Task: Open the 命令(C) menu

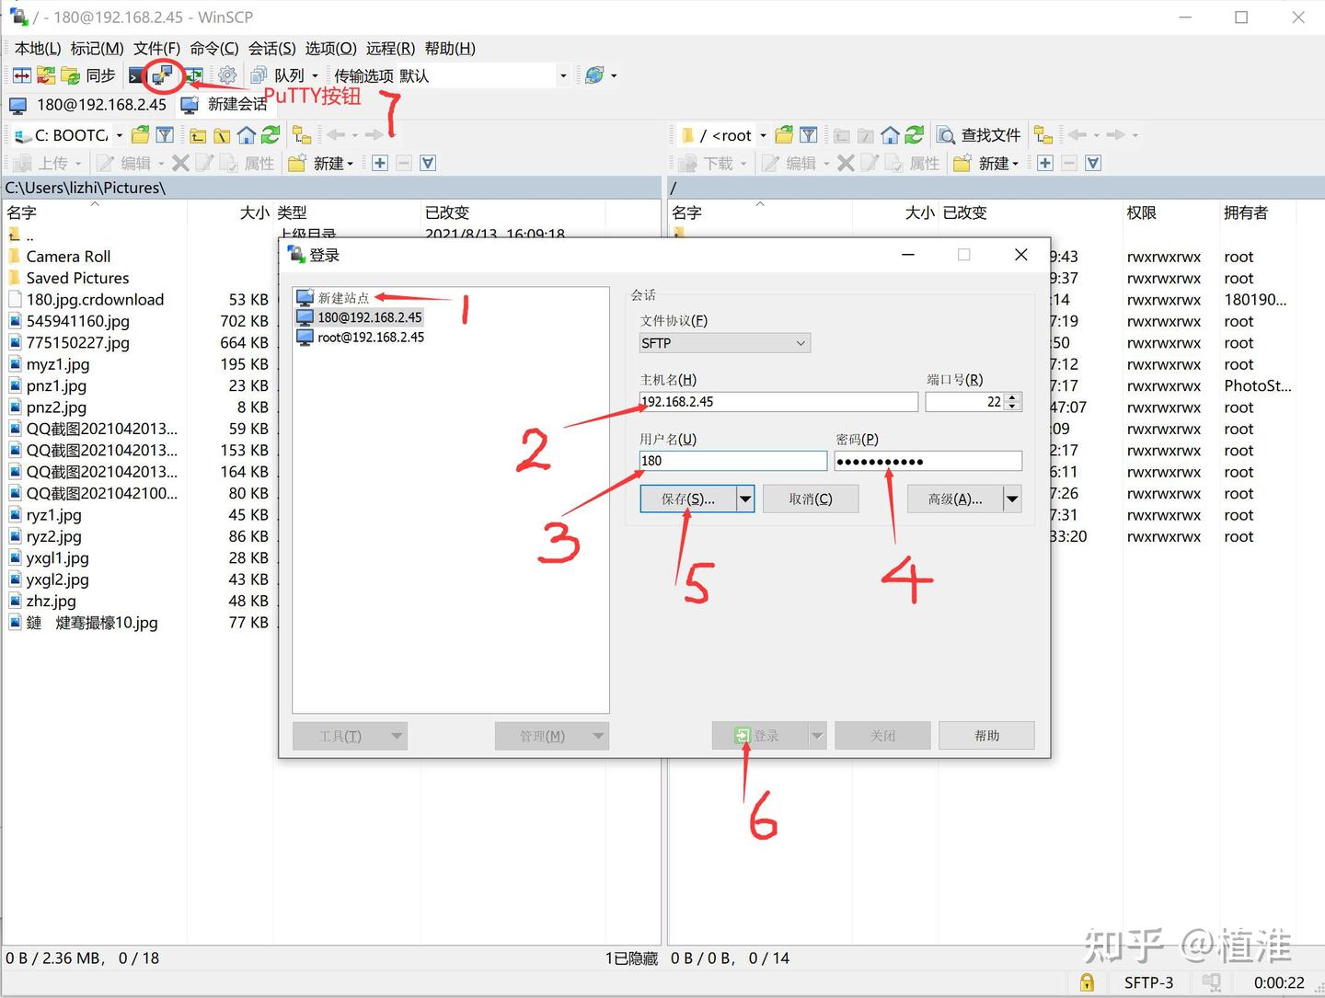Action: (214, 48)
